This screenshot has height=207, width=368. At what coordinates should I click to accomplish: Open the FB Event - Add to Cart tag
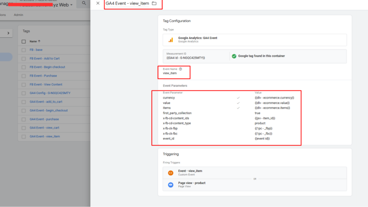(45, 59)
